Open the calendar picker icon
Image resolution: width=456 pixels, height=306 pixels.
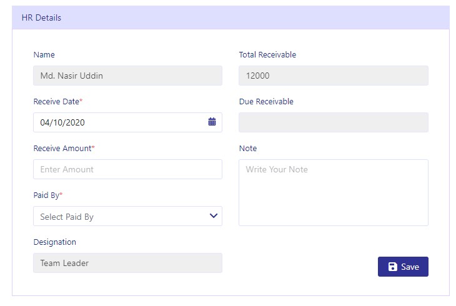[x=212, y=122]
